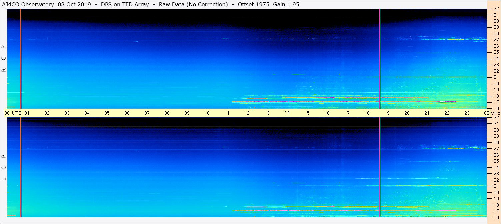Pick the 23 hour label on time axis

point(467,113)
